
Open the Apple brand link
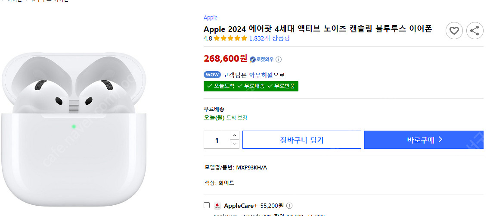pos(211,18)
